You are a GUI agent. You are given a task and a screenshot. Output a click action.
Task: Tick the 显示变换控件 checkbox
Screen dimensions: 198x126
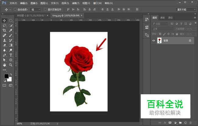point(45,9)
